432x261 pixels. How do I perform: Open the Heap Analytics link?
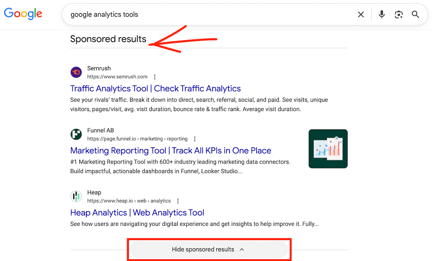coord(137,212)
